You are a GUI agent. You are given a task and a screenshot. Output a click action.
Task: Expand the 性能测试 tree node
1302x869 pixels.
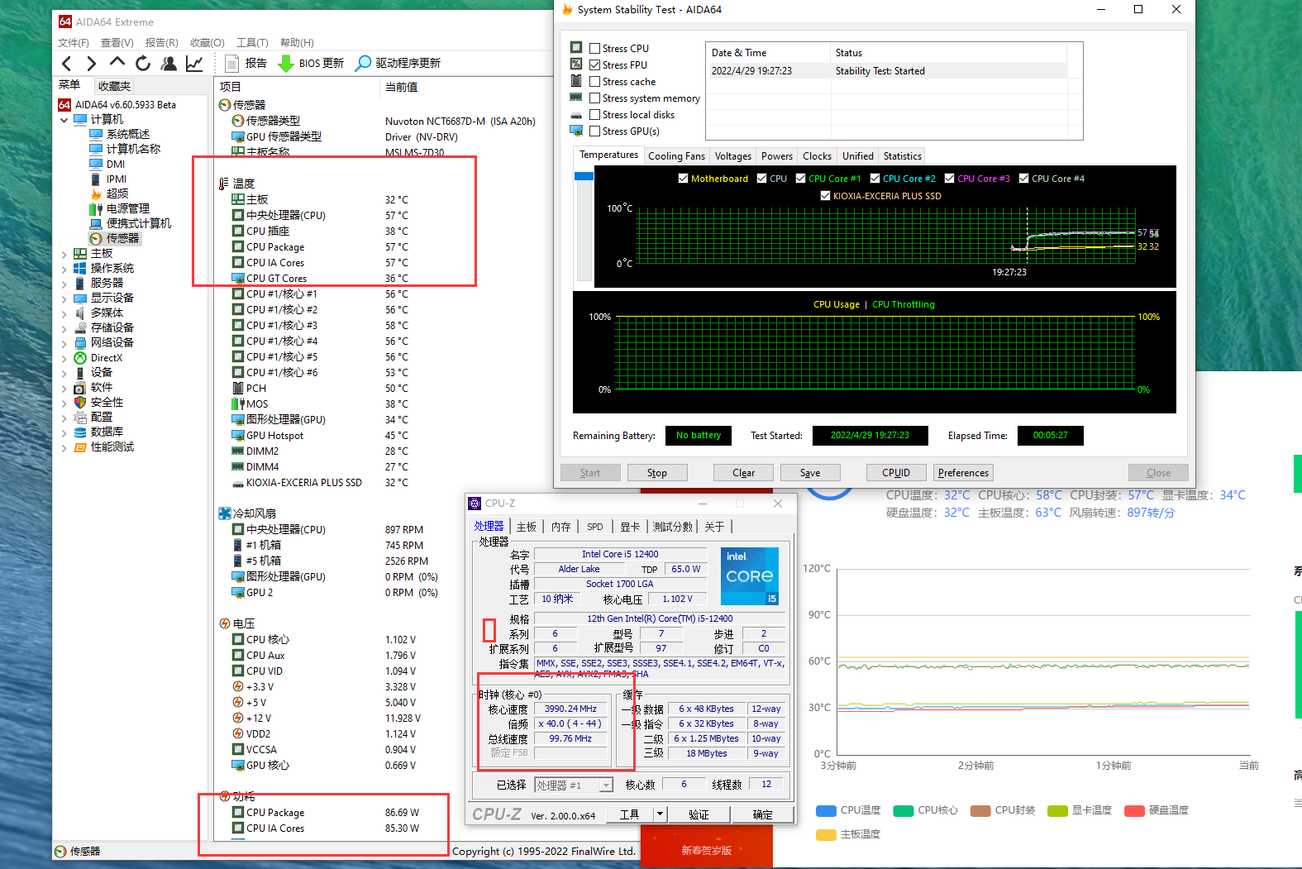point(64,447)
